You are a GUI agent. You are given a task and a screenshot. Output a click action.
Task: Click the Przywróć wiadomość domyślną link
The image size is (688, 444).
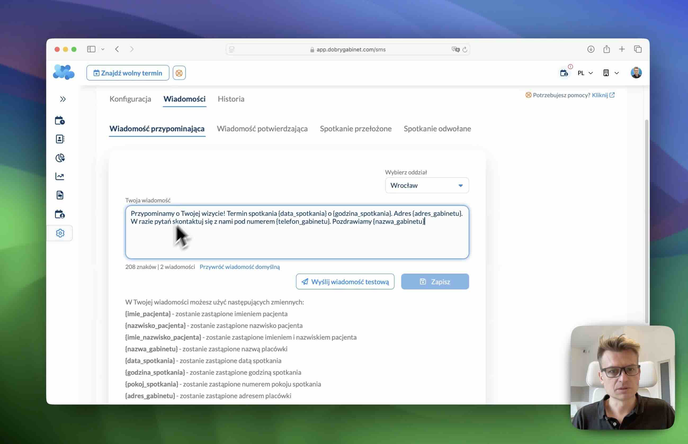tap(239, 267)
